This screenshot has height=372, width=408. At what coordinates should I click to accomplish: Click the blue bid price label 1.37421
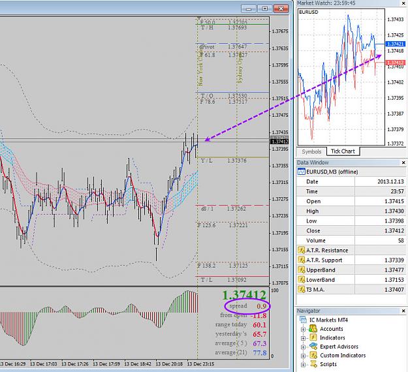click(x=395, y=44)
